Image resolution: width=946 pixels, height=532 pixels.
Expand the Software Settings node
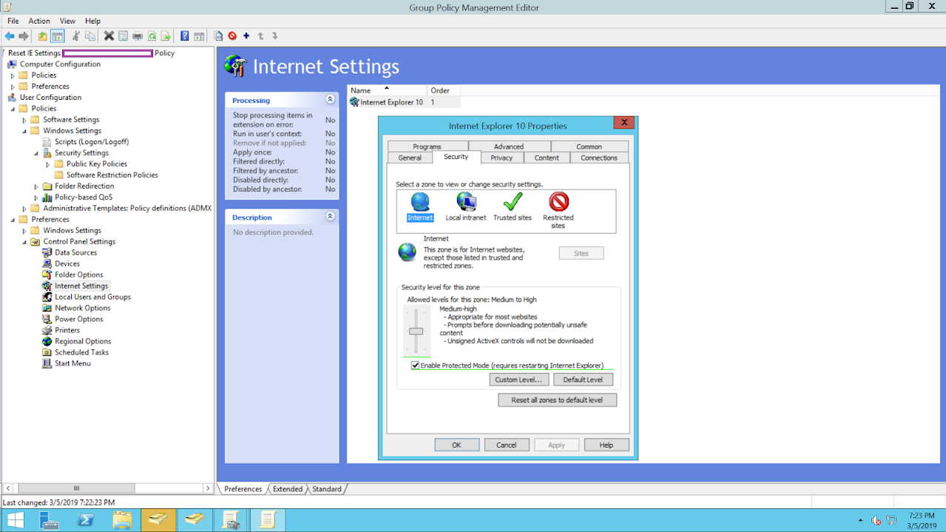point(24,120)
